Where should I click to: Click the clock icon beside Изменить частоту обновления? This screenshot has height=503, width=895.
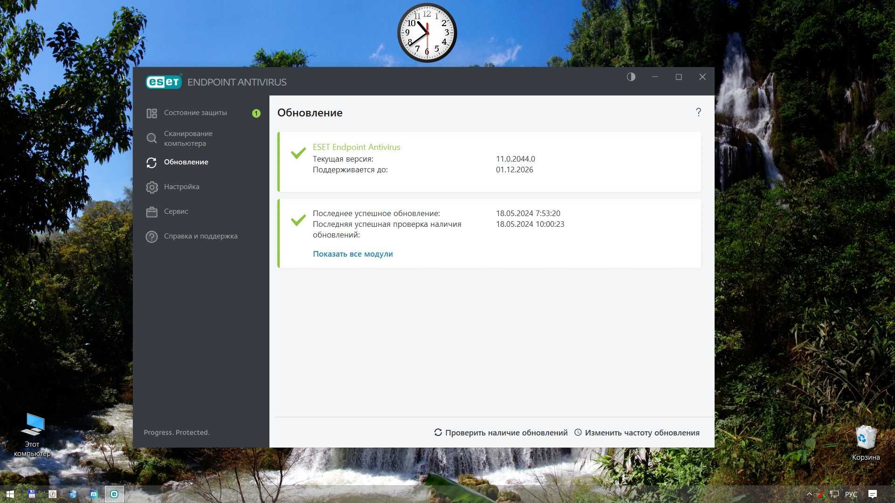(578, 432)
